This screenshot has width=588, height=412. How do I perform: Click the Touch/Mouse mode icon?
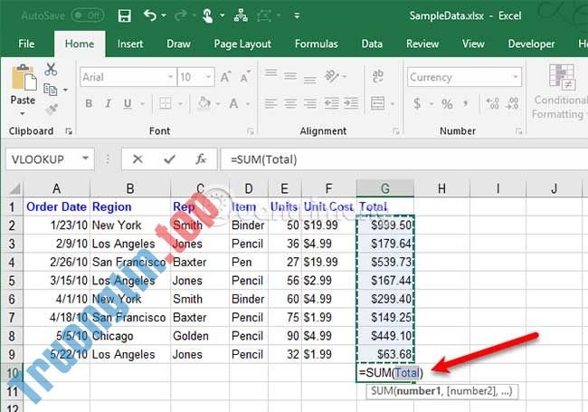207,15
